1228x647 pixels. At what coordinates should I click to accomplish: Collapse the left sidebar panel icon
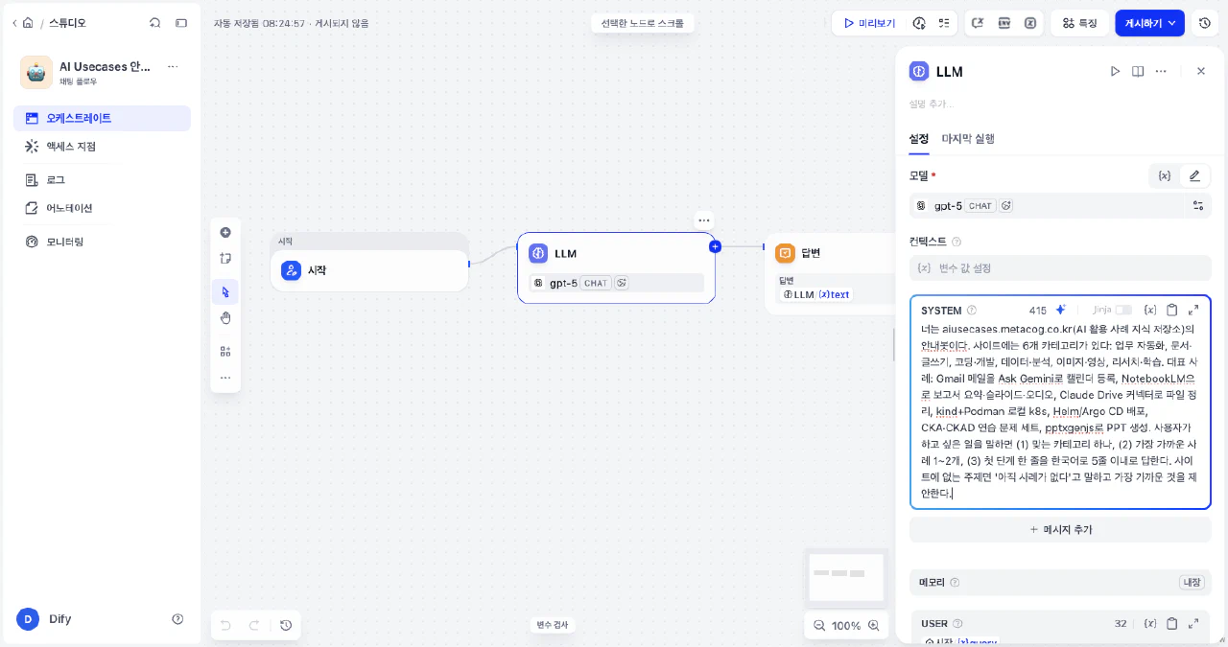(181, 22)
